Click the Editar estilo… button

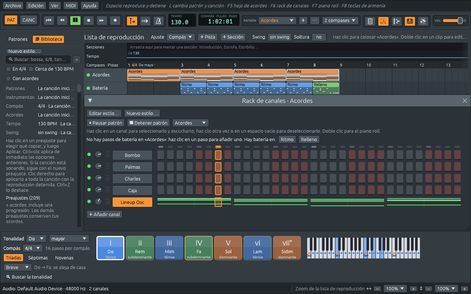click(x=104, y=114)
